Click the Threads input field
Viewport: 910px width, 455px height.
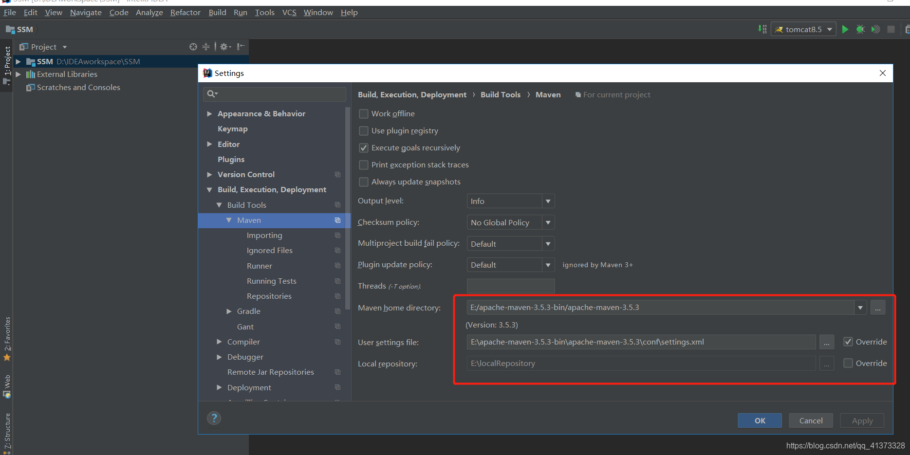510,286
